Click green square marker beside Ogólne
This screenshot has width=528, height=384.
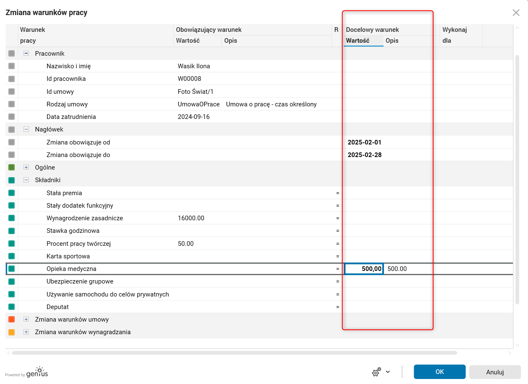pyautogui.click(x=11, y=168)
